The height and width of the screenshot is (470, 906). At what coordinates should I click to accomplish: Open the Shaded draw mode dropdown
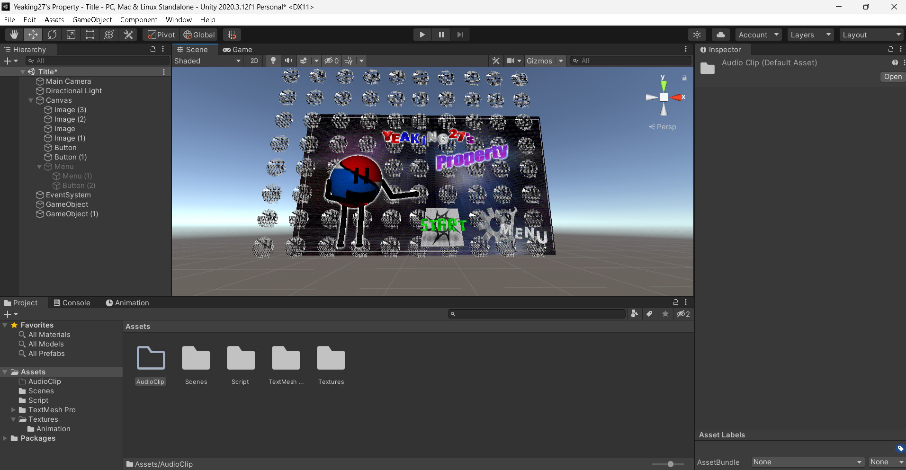(x=207, y=61)
